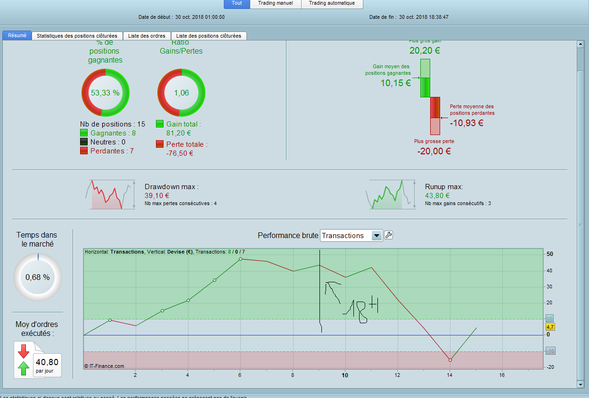
Task: Click Nb max pertes consécutives : 4 text
Action: click(x=180, y=204)
